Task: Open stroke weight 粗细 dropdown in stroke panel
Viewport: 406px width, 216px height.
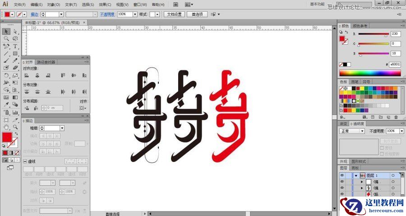Action: coord(62,129)
